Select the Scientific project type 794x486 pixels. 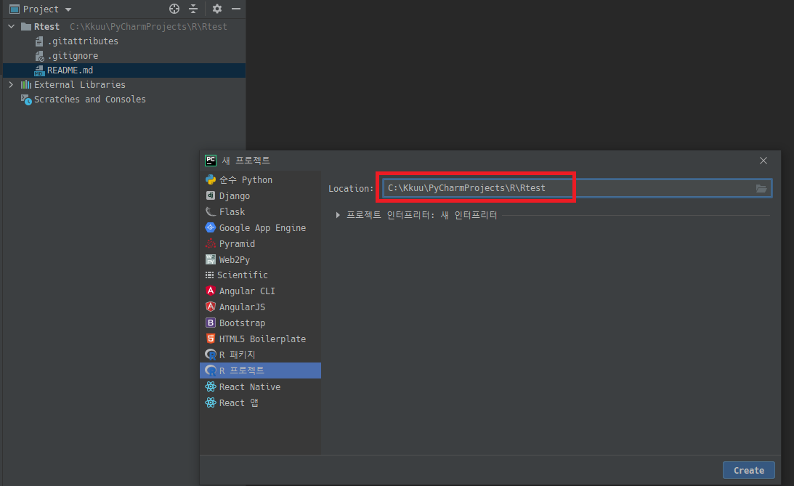pyautogui.click(x=260, y=275)
